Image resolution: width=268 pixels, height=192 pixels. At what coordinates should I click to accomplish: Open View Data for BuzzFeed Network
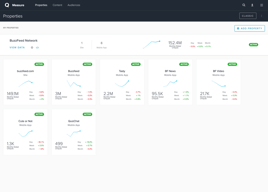[x=17, y=47]
